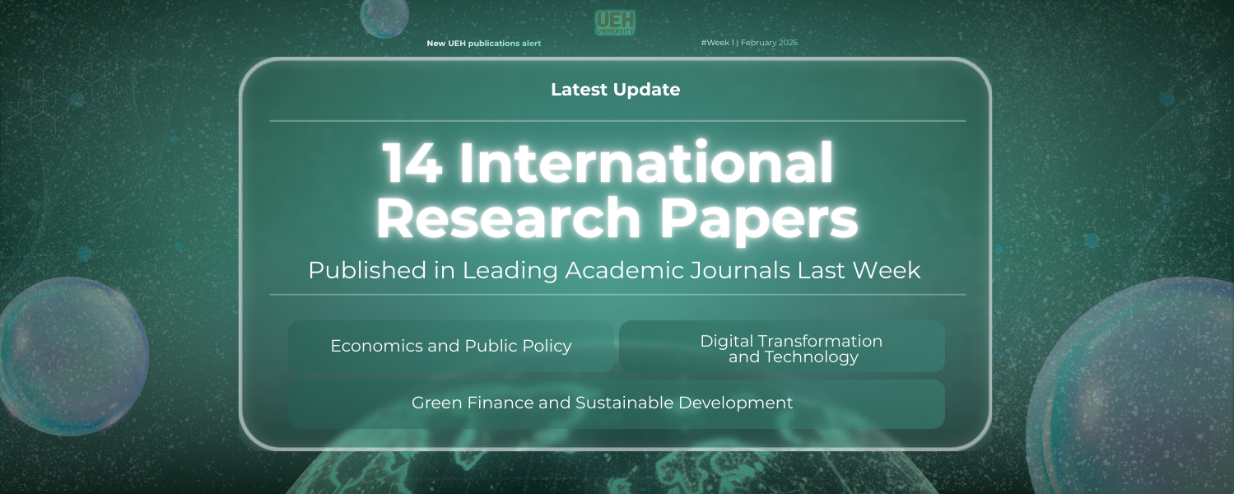Image resolution: width=1234 pixels, height=494 pixels.
Task: Open the #Week 1 February 2026 link
Action: (x=749, y=44)
